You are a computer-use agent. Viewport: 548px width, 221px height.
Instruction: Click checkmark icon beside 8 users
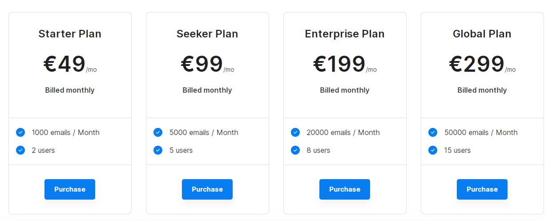click(295, 150)
